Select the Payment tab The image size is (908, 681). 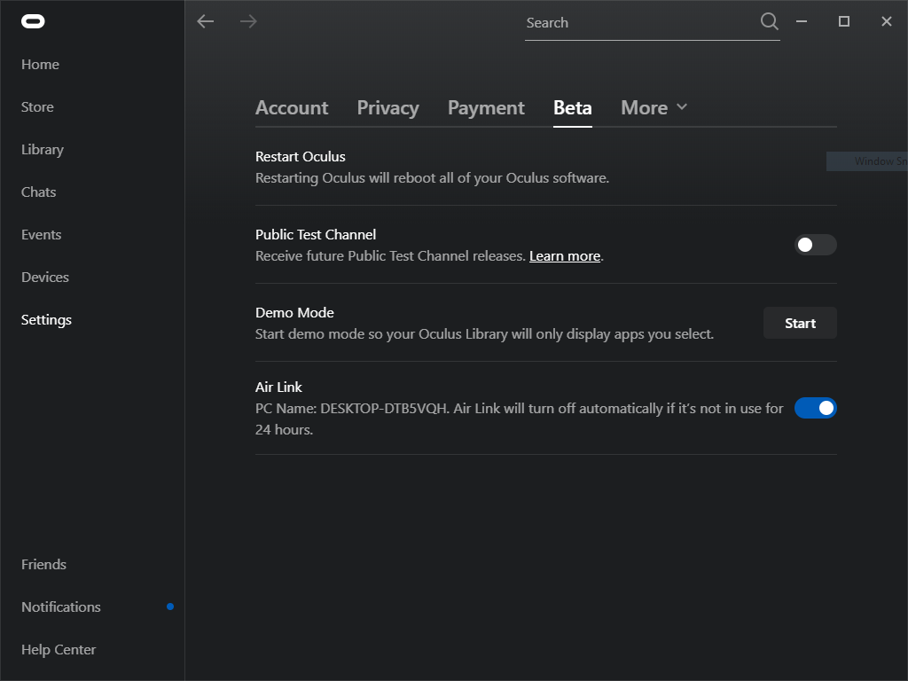486,107
